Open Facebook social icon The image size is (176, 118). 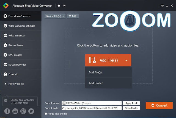click(x=7, y=111)
